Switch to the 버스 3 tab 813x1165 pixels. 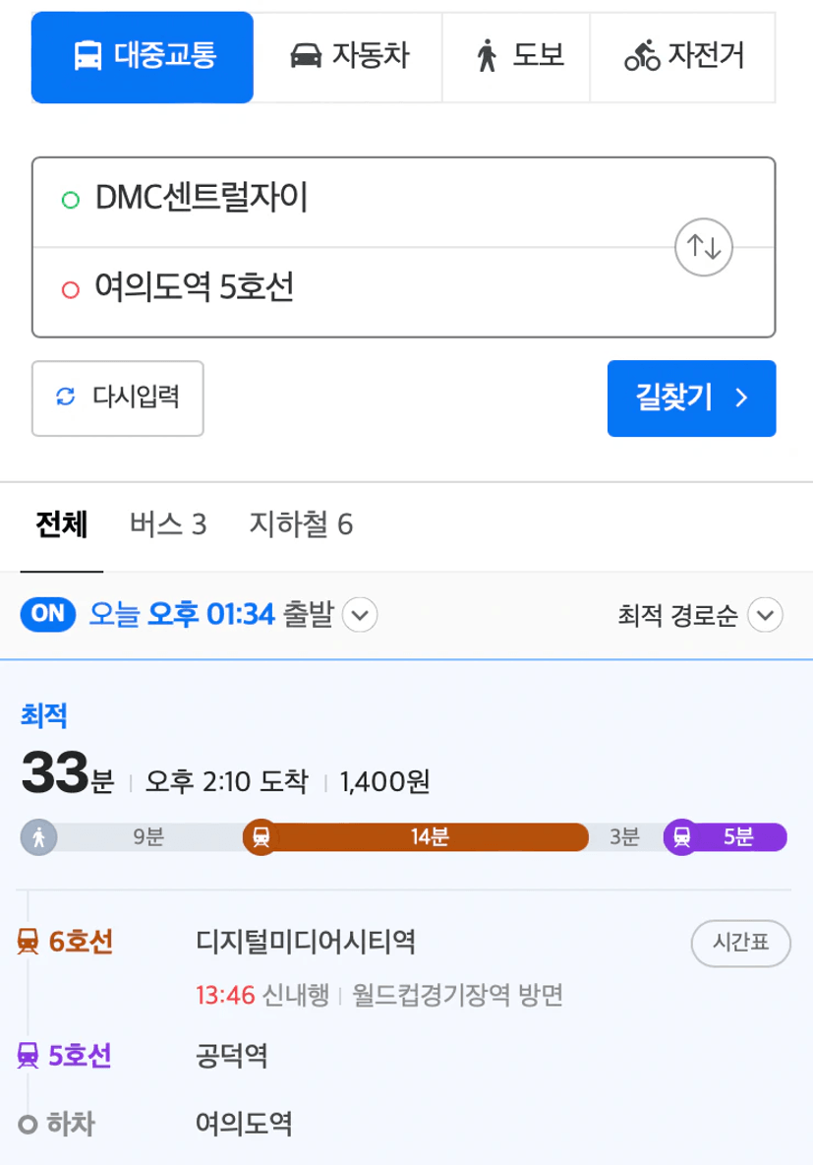[168, 524]
